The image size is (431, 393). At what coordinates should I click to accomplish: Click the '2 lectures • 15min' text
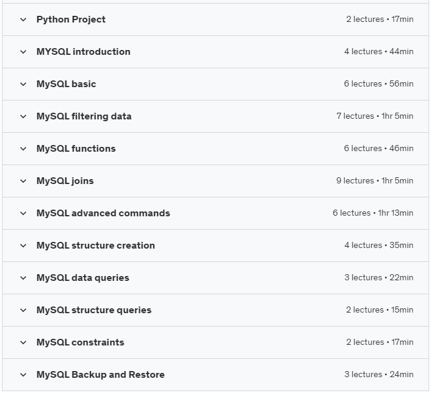(x=380, y=310)
